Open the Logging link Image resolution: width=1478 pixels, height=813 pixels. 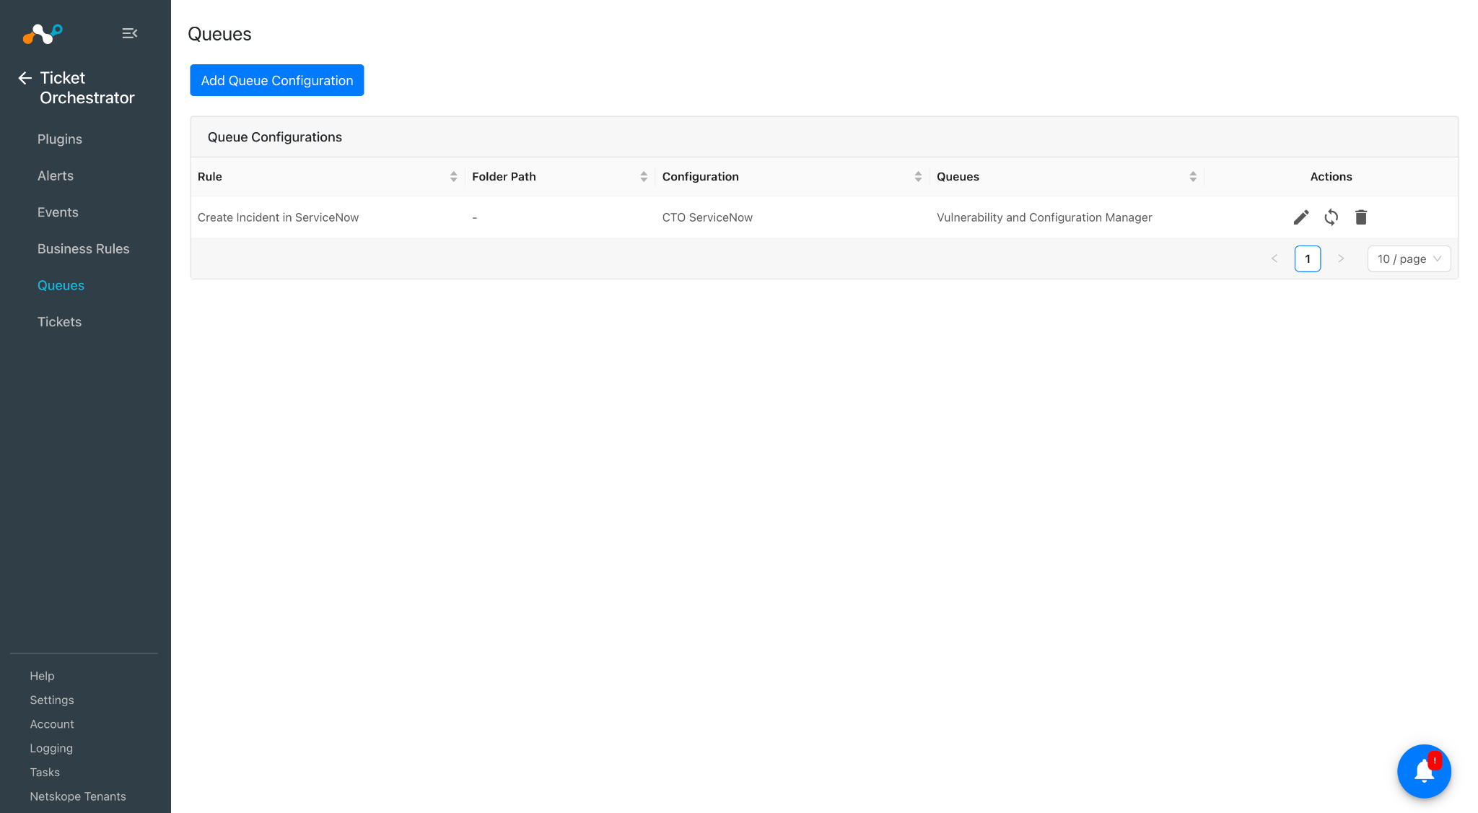coord(51,748)
